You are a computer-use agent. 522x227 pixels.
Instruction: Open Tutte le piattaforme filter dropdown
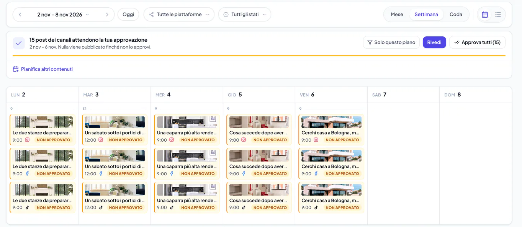179,15
